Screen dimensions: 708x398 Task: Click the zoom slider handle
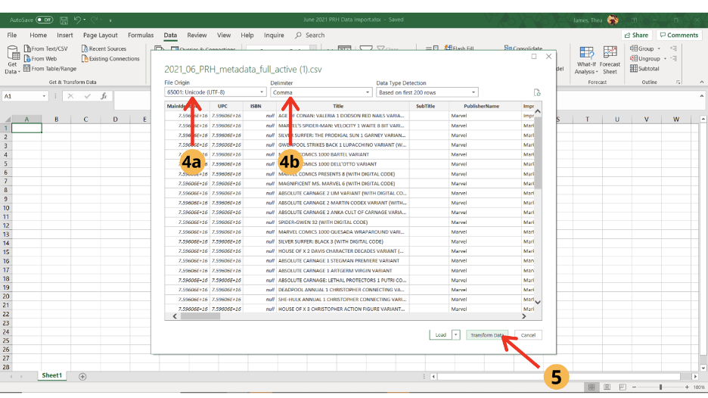click(x=660, y=387)
